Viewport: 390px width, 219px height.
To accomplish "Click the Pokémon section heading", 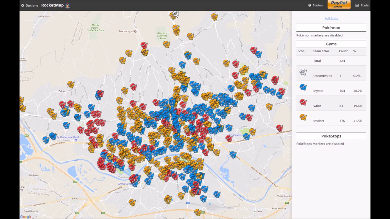I will 331,28.
